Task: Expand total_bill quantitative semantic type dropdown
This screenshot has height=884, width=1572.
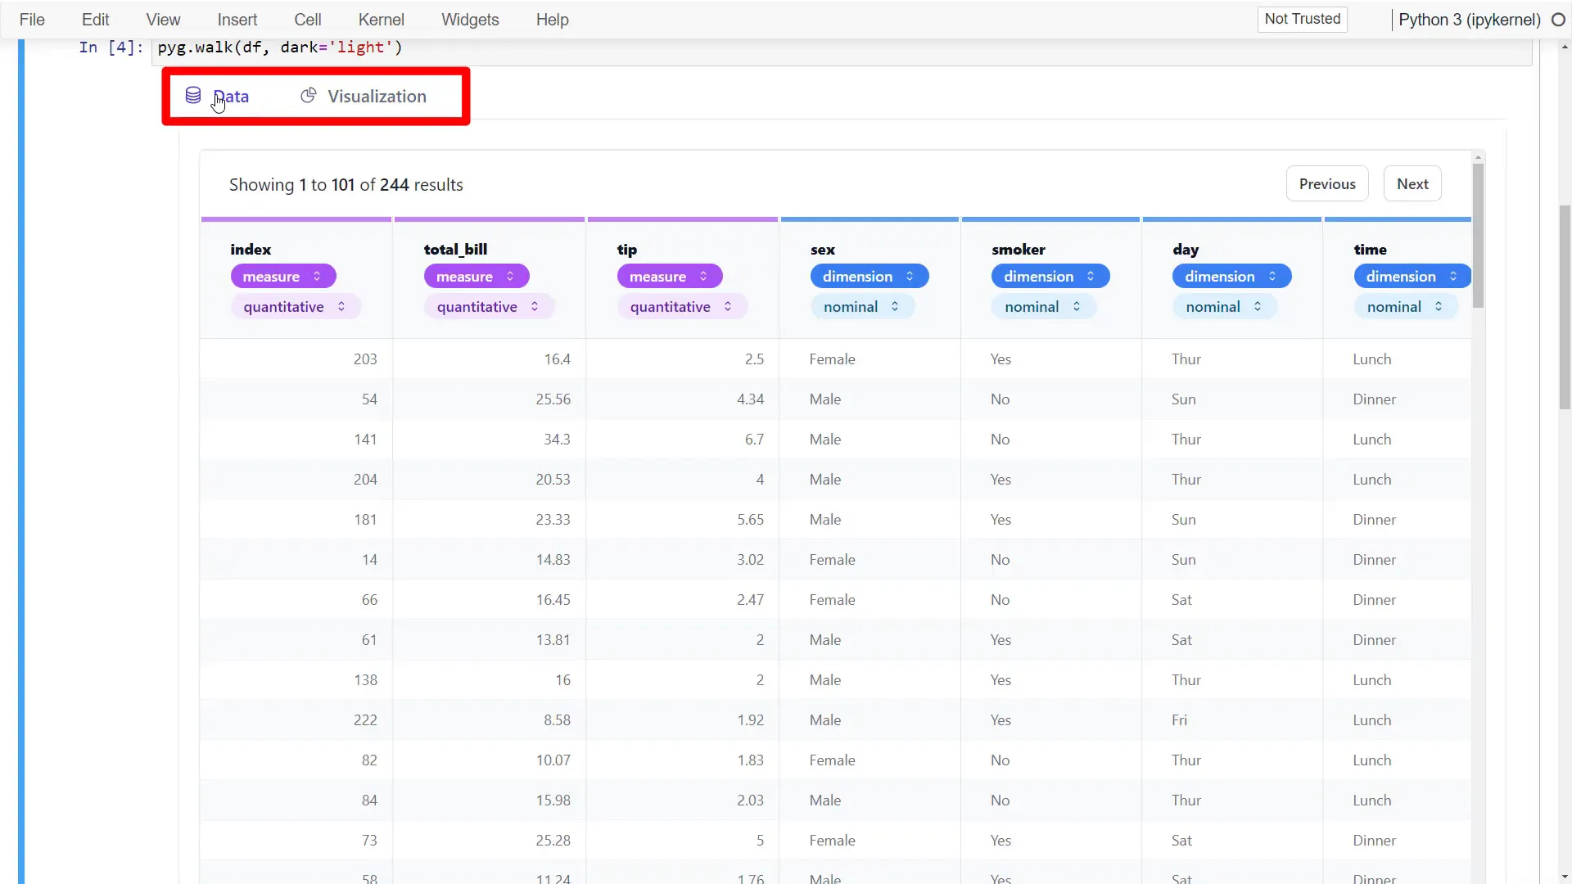Action: point(488,307)
